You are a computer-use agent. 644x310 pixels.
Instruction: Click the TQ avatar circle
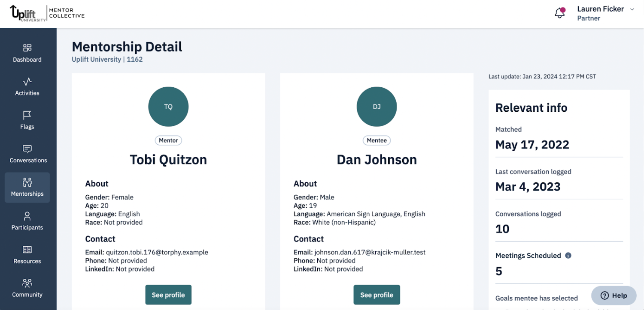(168, 107)
